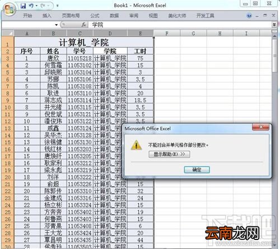The height and width of the screenshot is (249, 280).
Task: Click the insert function fx icon
Action: pos(83,25)
